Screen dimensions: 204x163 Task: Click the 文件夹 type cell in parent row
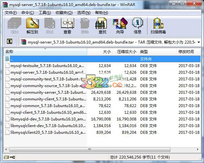pos(146,59)
